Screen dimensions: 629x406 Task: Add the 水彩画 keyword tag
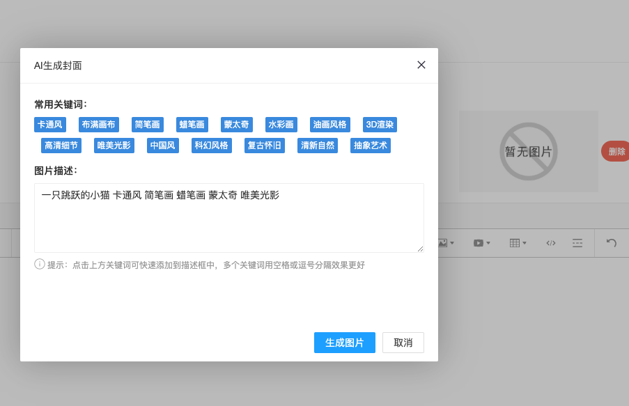[282, 125]
